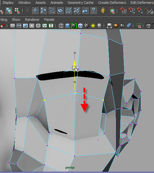Select the surfaces selection mask icon

[60, 11]
